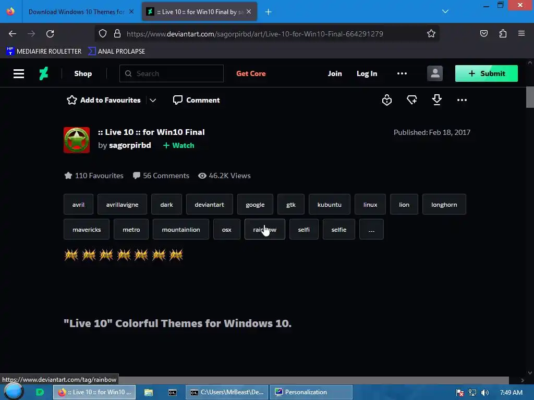Expand Add to Favourites dropdown arrow
The height and width of the screenshot is (400, 534).
(x=153, y=101)
